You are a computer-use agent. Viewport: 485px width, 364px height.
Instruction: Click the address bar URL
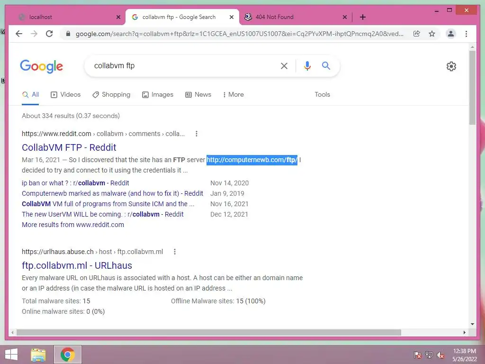(239, 34)
